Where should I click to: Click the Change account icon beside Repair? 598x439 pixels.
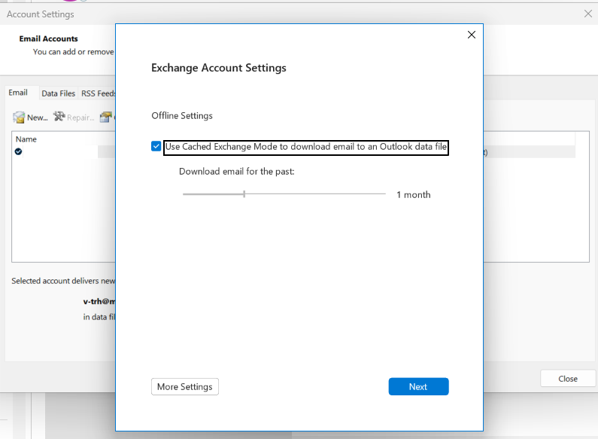[105, 117]
